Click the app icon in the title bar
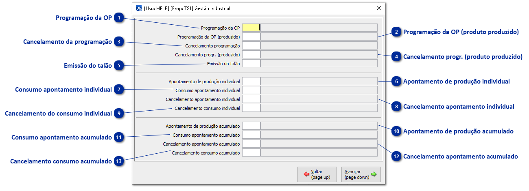 [139, 8]
